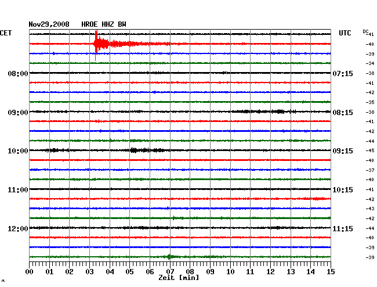Click the DC value -34

[370, 63]
